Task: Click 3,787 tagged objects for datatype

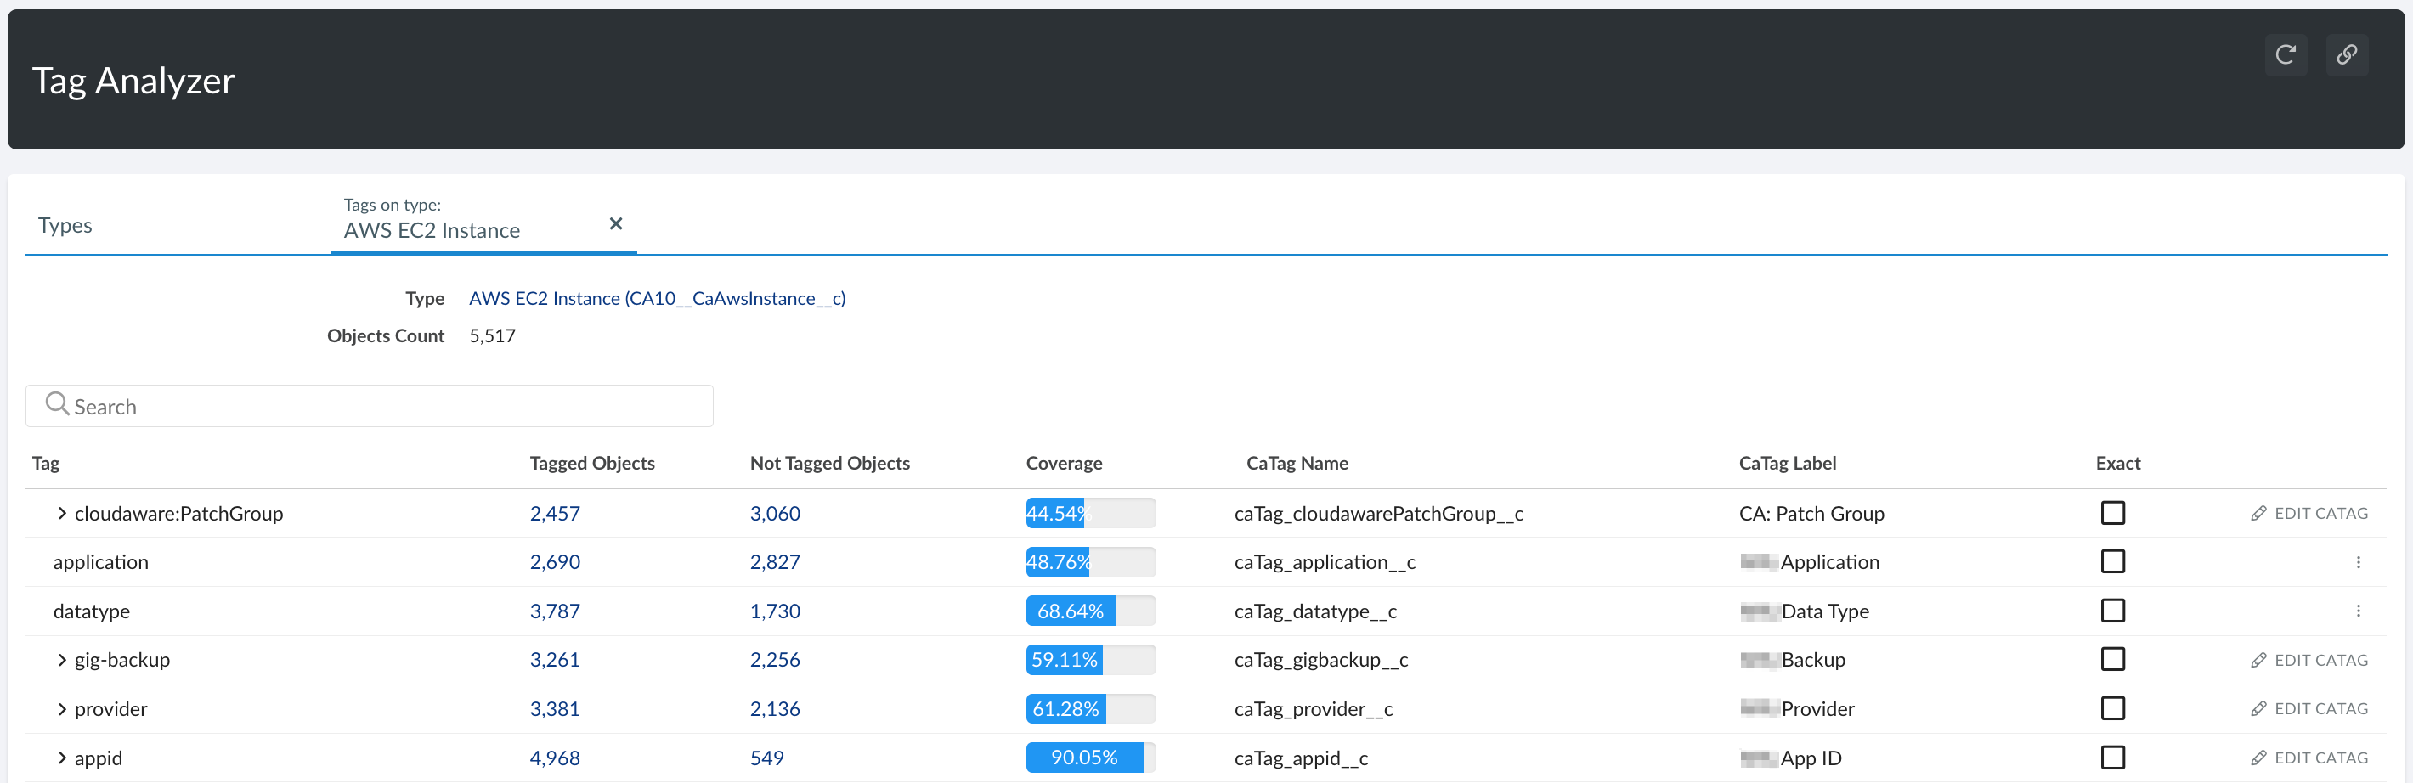Action: 555,611
